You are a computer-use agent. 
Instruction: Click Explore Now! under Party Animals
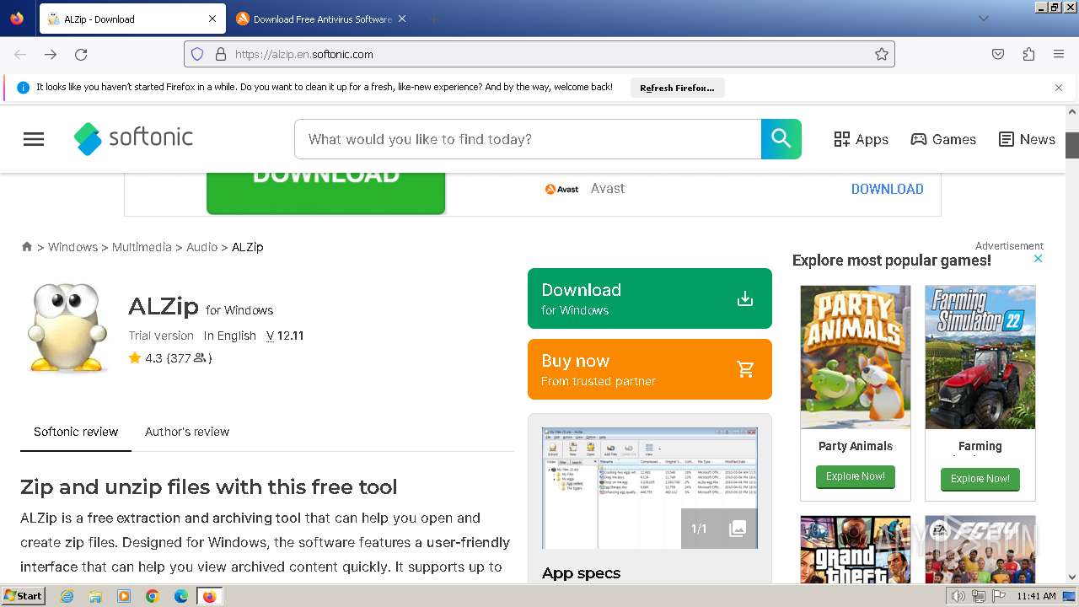856,476
